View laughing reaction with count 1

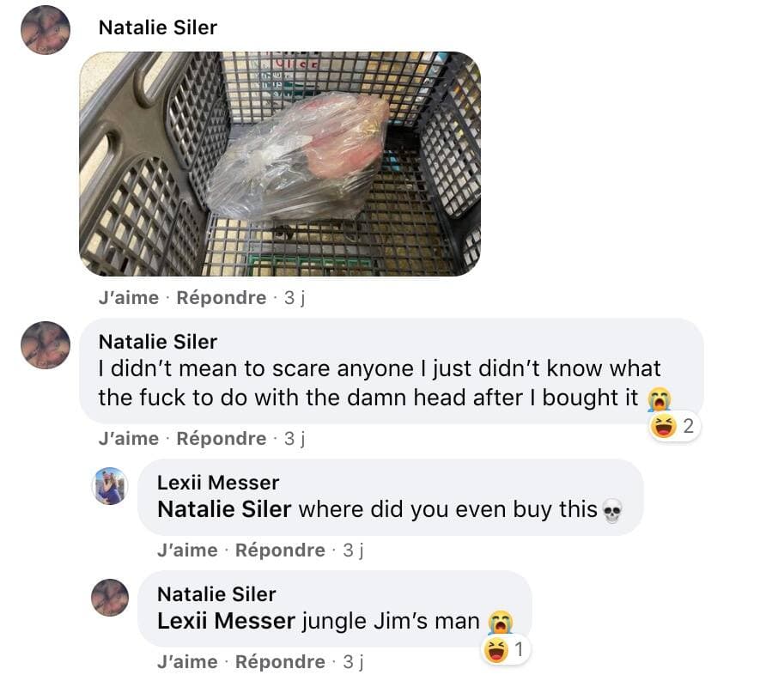click(x=505, y=650)
